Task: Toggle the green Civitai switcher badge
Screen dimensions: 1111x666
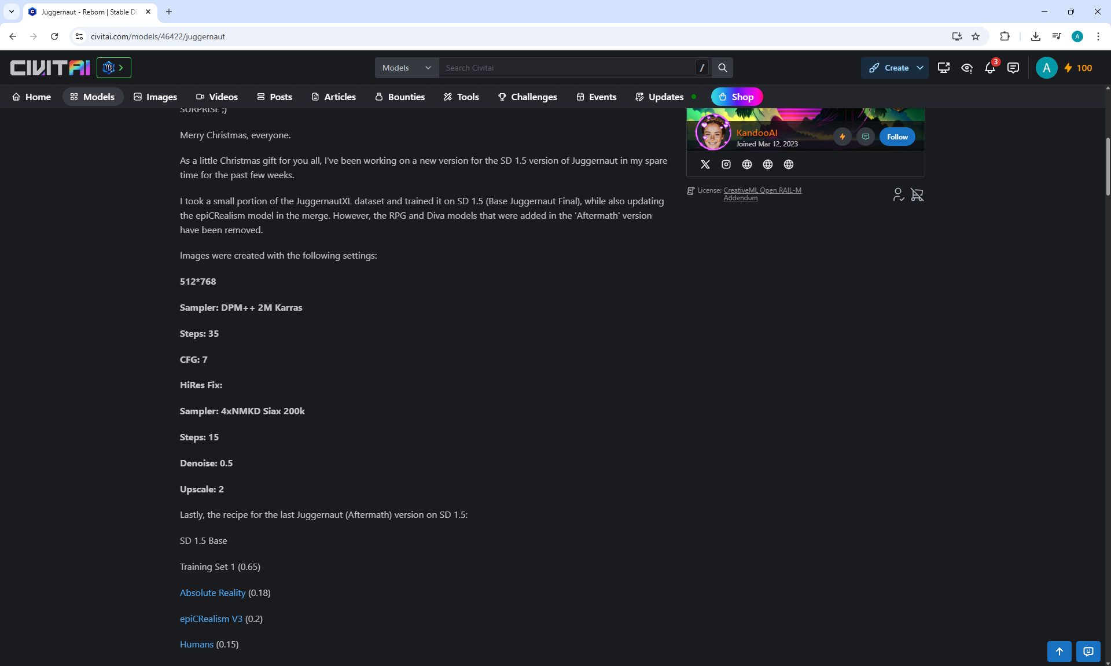Action: [x=114, y=68]
